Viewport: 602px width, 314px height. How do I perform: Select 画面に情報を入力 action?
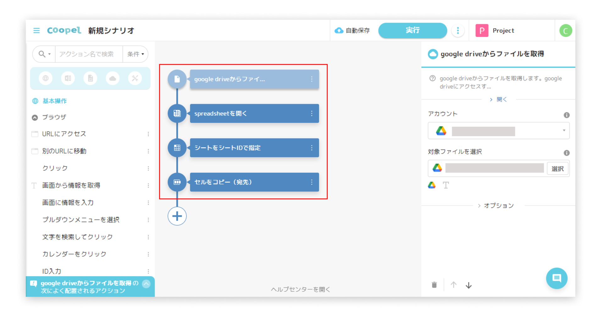68,203
